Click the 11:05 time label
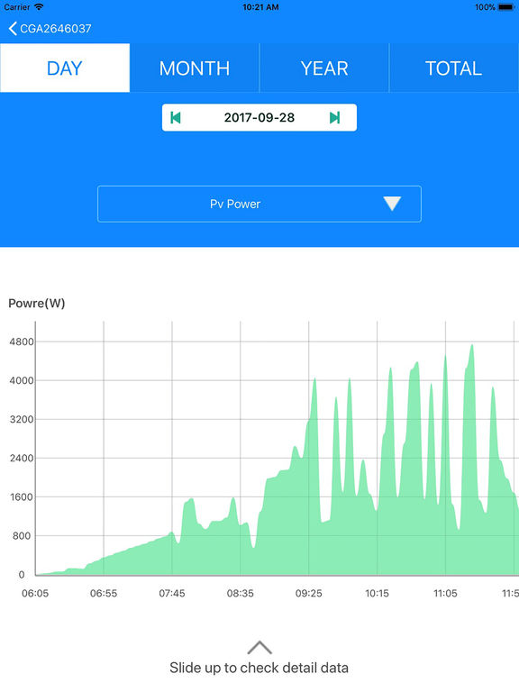 [x=445, y=594]
